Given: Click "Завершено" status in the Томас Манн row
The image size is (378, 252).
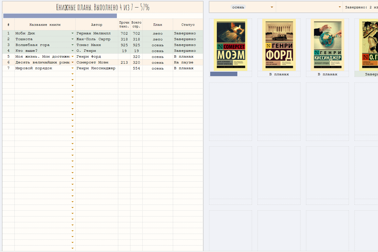Looking at the screenshot, I should point(188,45).
